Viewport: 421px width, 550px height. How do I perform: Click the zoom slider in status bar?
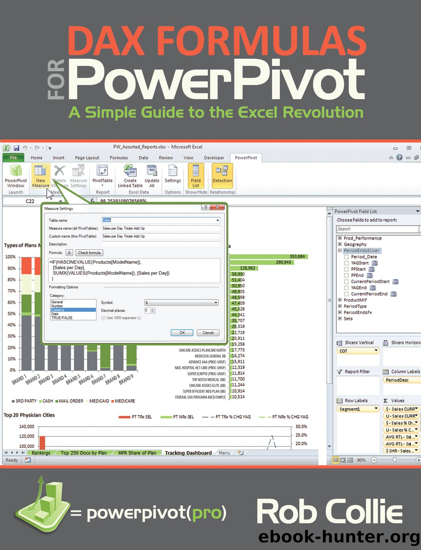(395, 460)
